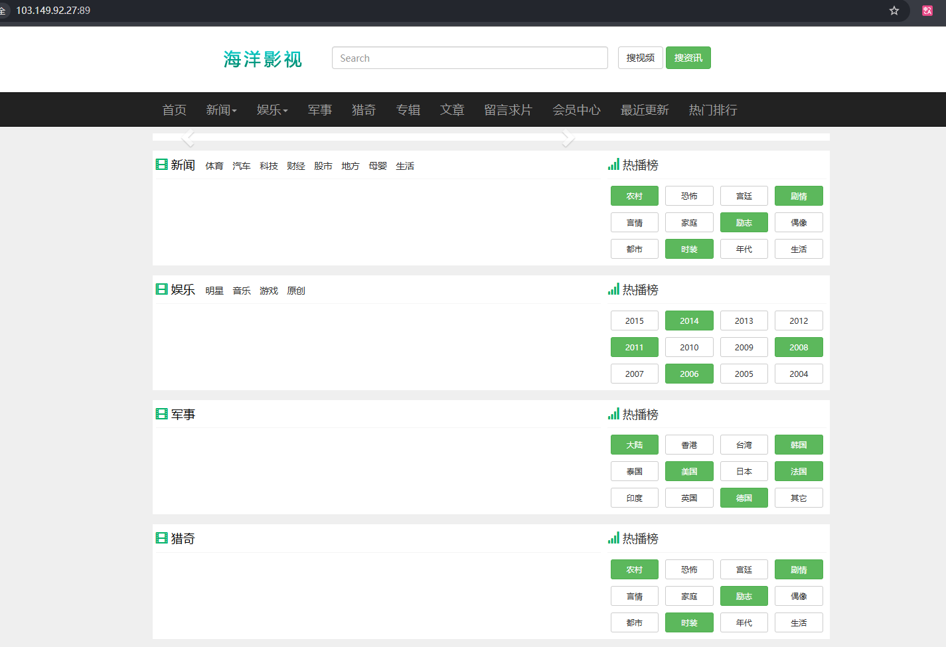Click the browser bookmark star icon
The width and height of the screenshot is (946, 647).
(894, 11)
